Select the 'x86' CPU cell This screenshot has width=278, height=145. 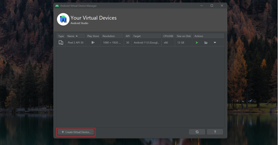pos(168,43)
